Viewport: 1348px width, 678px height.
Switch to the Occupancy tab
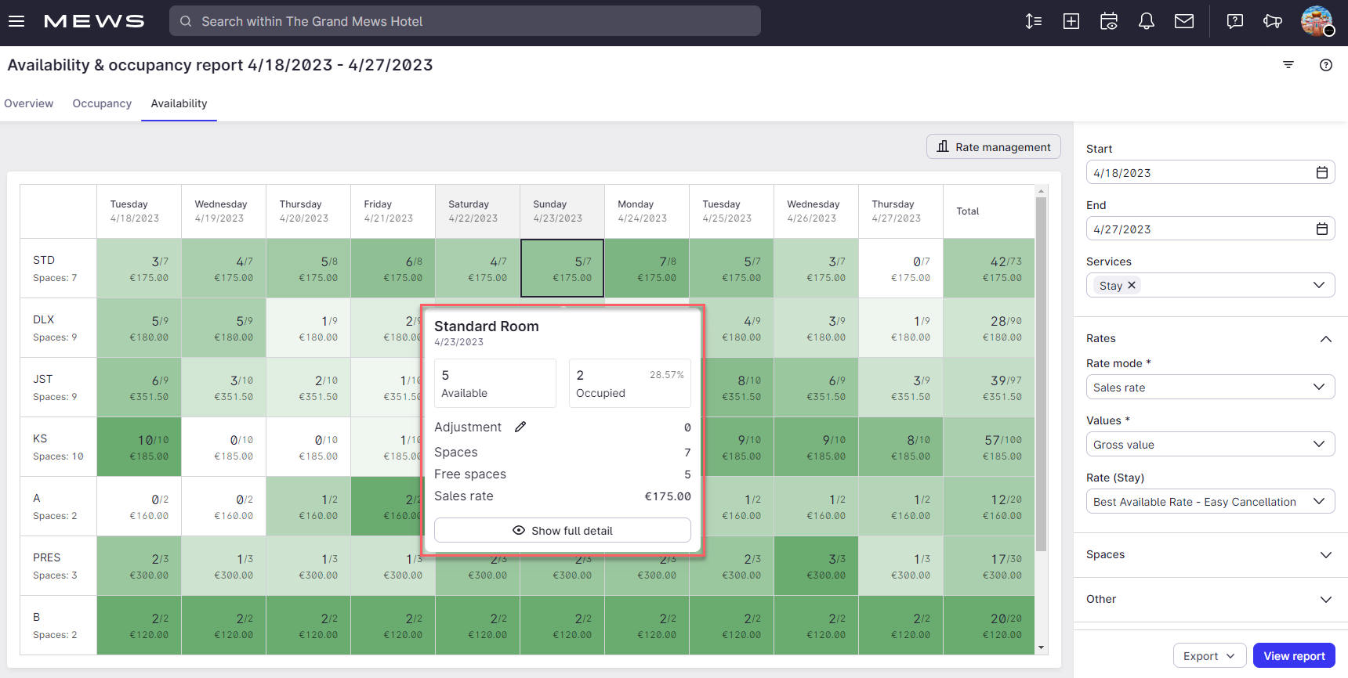(102, 103)
